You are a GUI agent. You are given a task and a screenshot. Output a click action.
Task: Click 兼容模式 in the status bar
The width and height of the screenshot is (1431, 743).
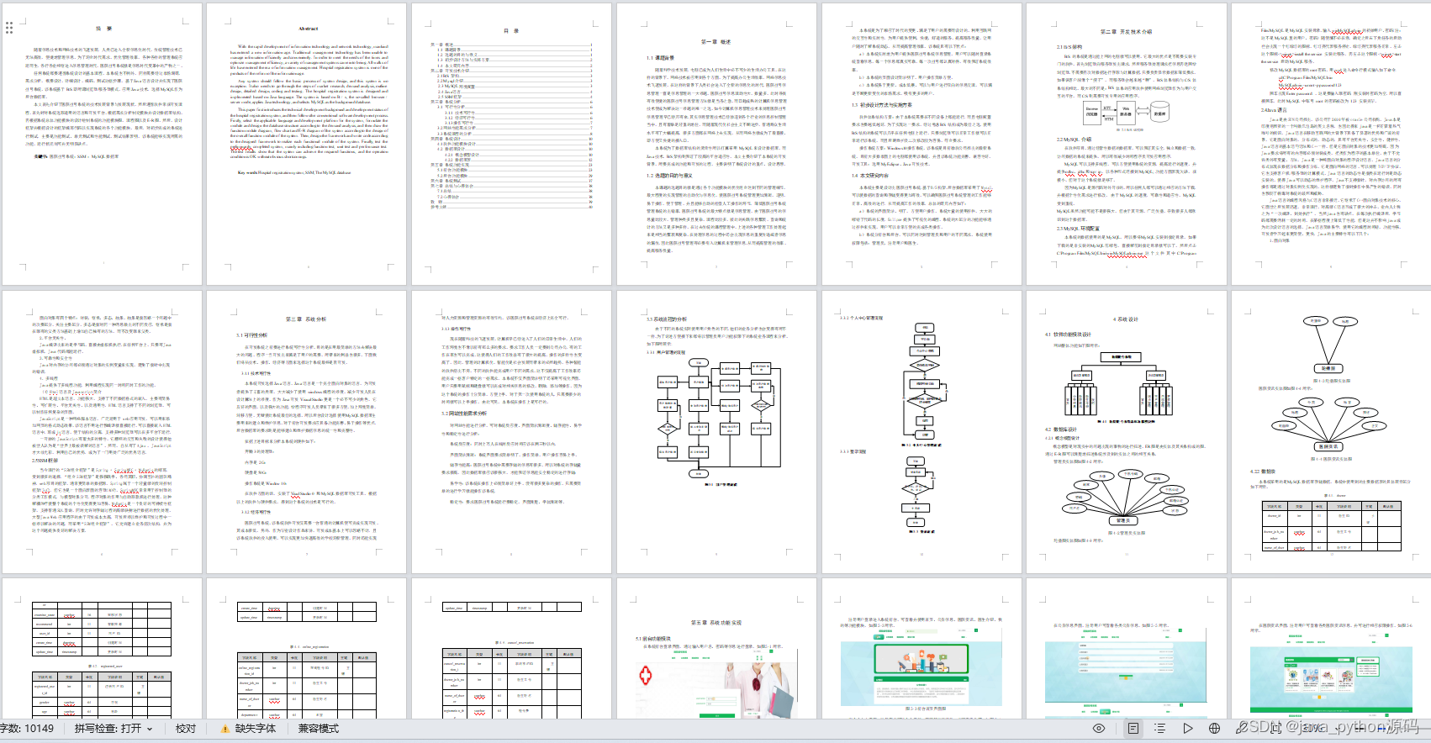319,729
